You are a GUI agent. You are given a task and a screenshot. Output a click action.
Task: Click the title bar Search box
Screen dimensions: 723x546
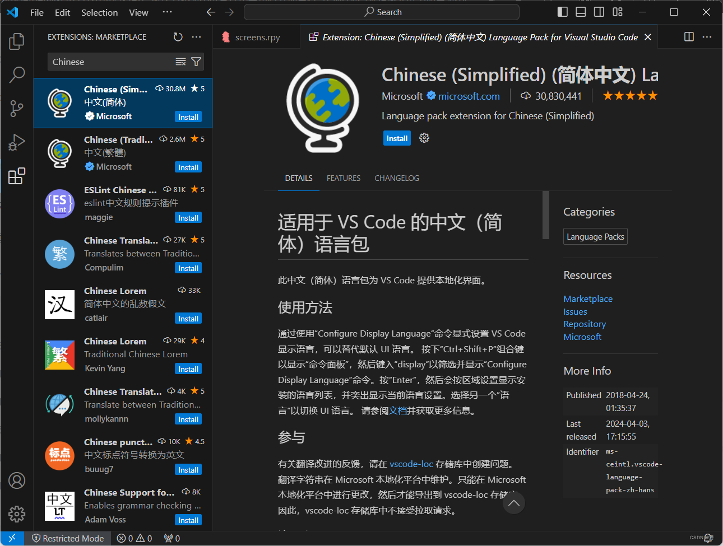382,12
